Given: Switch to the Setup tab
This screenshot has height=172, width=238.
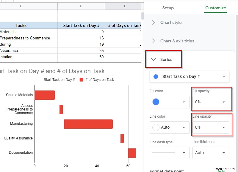Looking at the screenshot, I should pos(168,8).
